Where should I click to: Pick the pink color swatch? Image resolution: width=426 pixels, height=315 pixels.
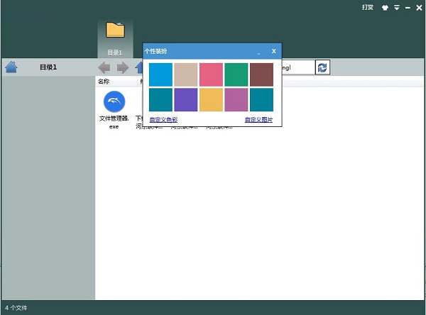coord(211,74)
